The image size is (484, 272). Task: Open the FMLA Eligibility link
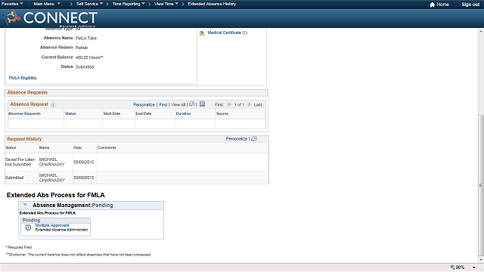(x=23, y=78)
